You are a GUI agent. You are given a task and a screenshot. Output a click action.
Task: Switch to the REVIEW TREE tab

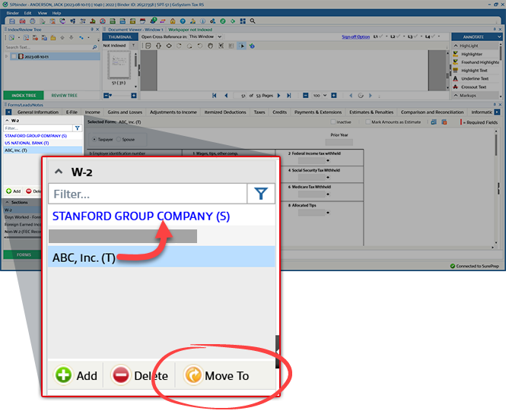coord(64,96)
